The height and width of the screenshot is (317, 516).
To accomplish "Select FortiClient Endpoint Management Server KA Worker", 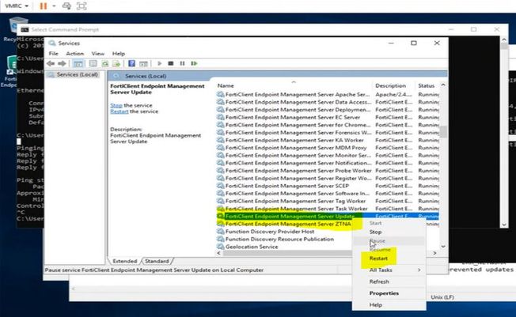I will (x=328, y=140).
